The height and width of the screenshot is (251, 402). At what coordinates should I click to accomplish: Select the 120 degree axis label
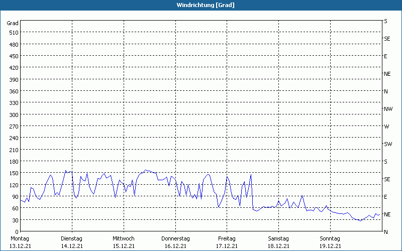pos(14,185)
